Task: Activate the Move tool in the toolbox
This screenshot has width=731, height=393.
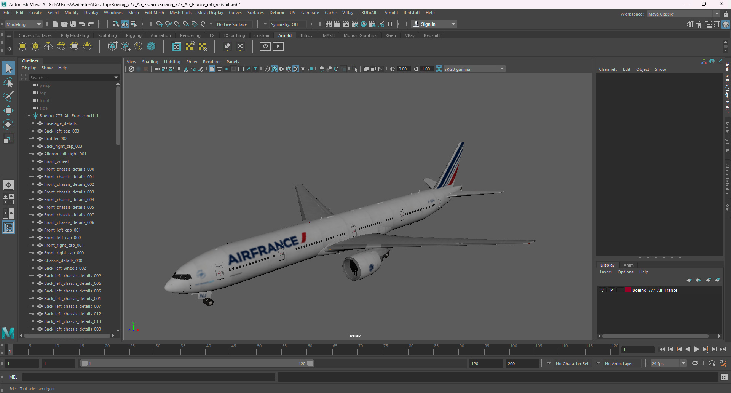Action: coord(8,110)
